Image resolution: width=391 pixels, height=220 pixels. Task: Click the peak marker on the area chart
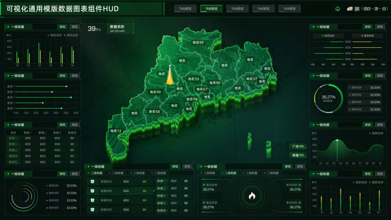tap(337, 140)
